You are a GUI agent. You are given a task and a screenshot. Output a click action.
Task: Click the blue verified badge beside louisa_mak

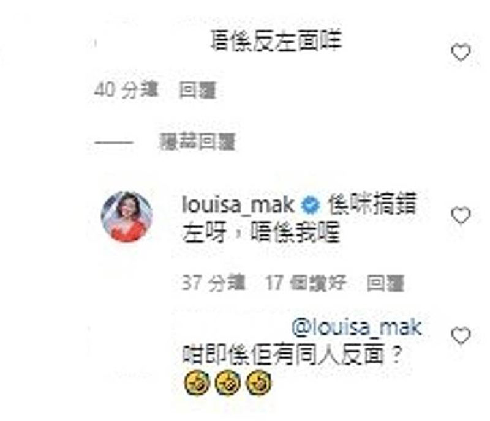[311, 206]
